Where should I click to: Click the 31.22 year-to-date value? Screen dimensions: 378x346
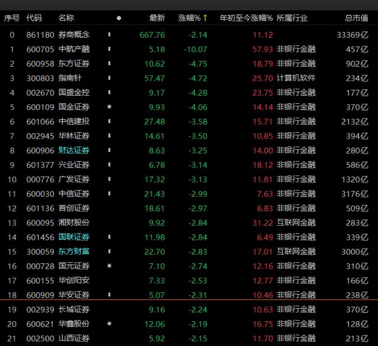pyautogui.click(x=262, y=223)
